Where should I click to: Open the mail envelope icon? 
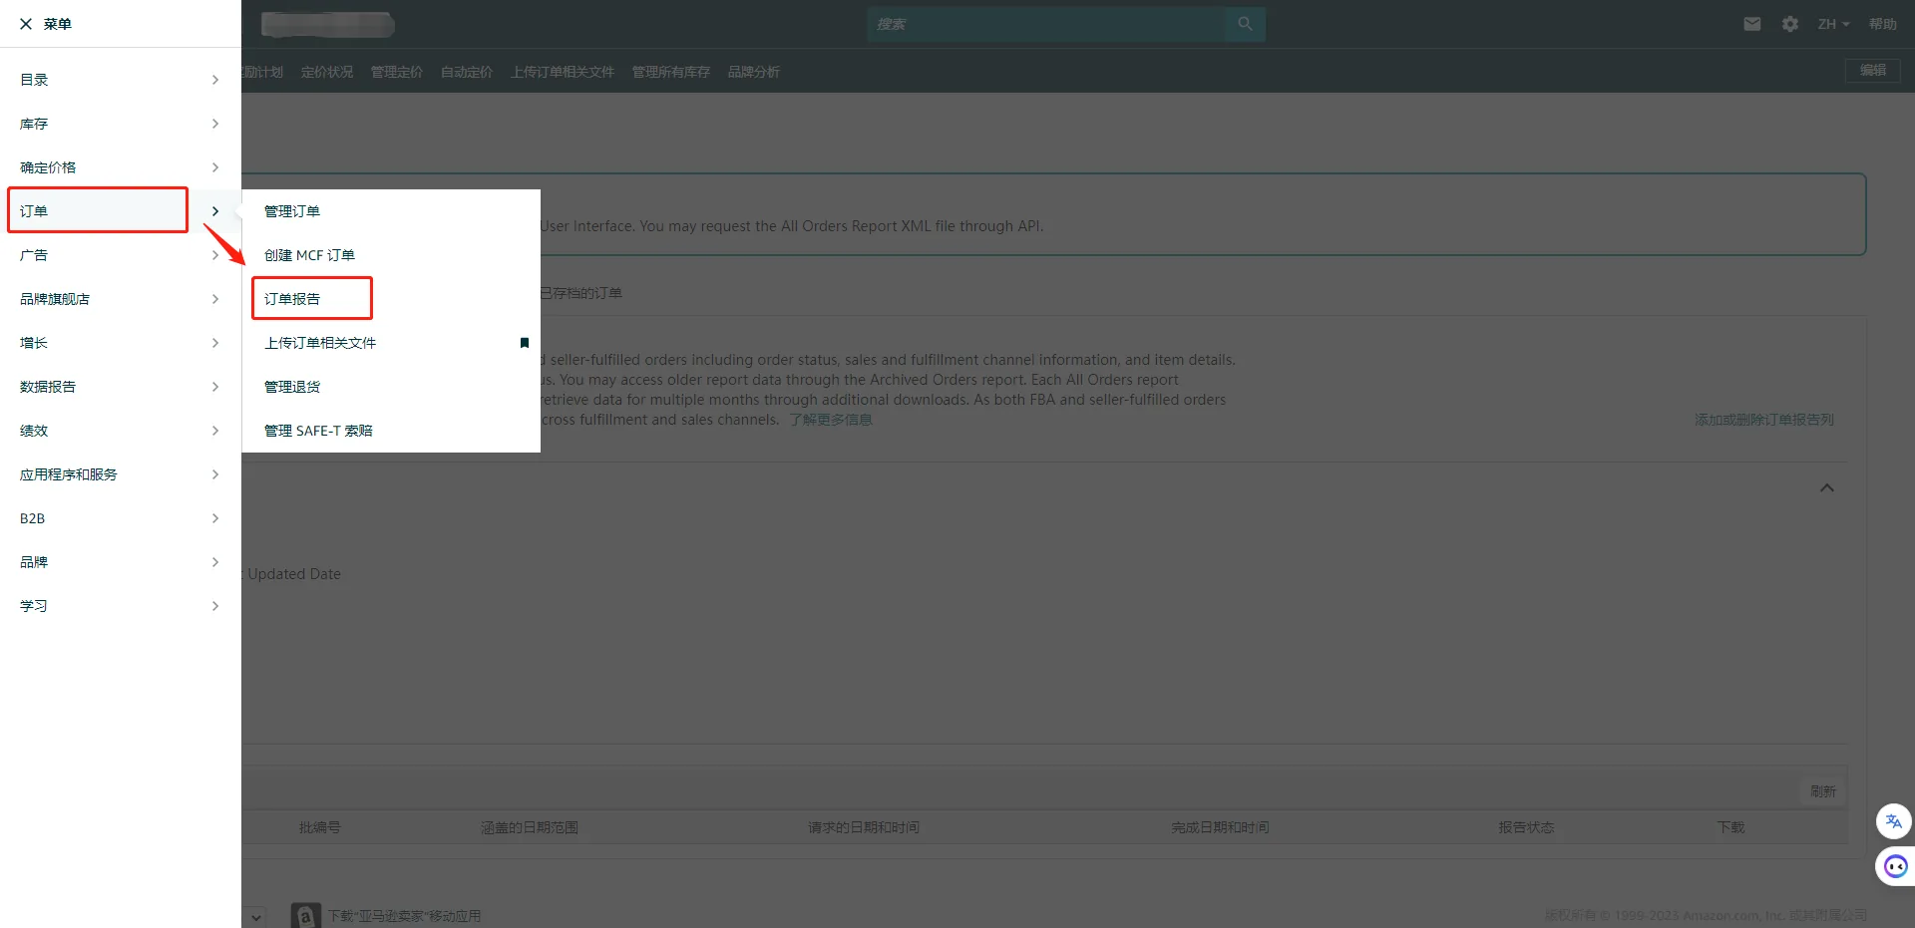1752,24
